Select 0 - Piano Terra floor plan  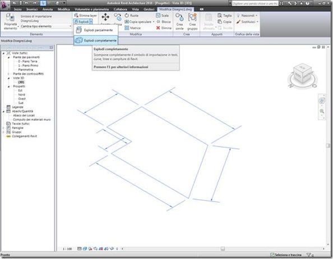pos(27,61)
